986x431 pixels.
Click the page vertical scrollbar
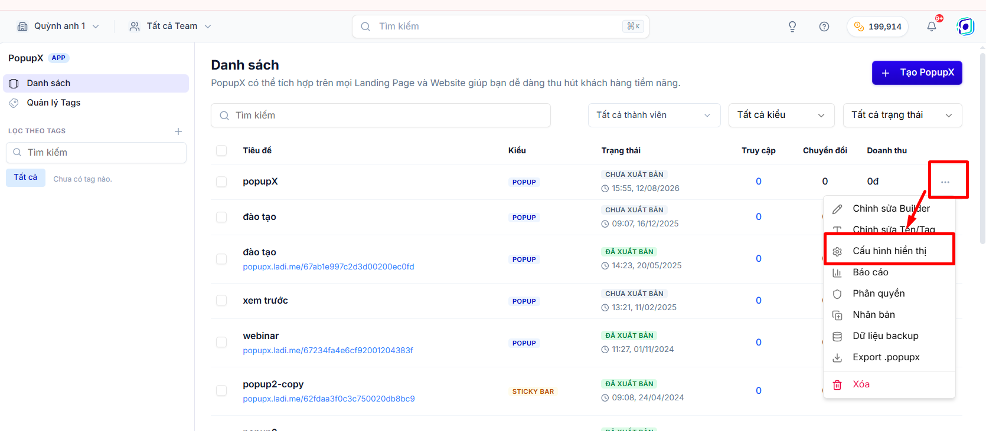pyautogui.click(x=982, y=147)
